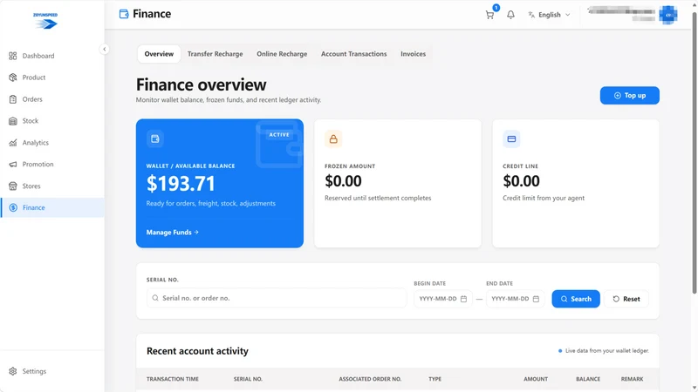Image resolution: width=698 pixels, height=392 pixels.
Task: Click the Associated Order No. column header
Action: point(370,379)
